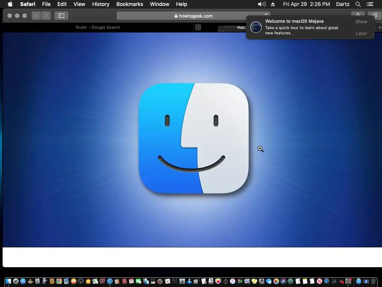Open Mission Control from the Dock
Image resolution: width=382 pixels, height=287 pixels.
(240, 281)
